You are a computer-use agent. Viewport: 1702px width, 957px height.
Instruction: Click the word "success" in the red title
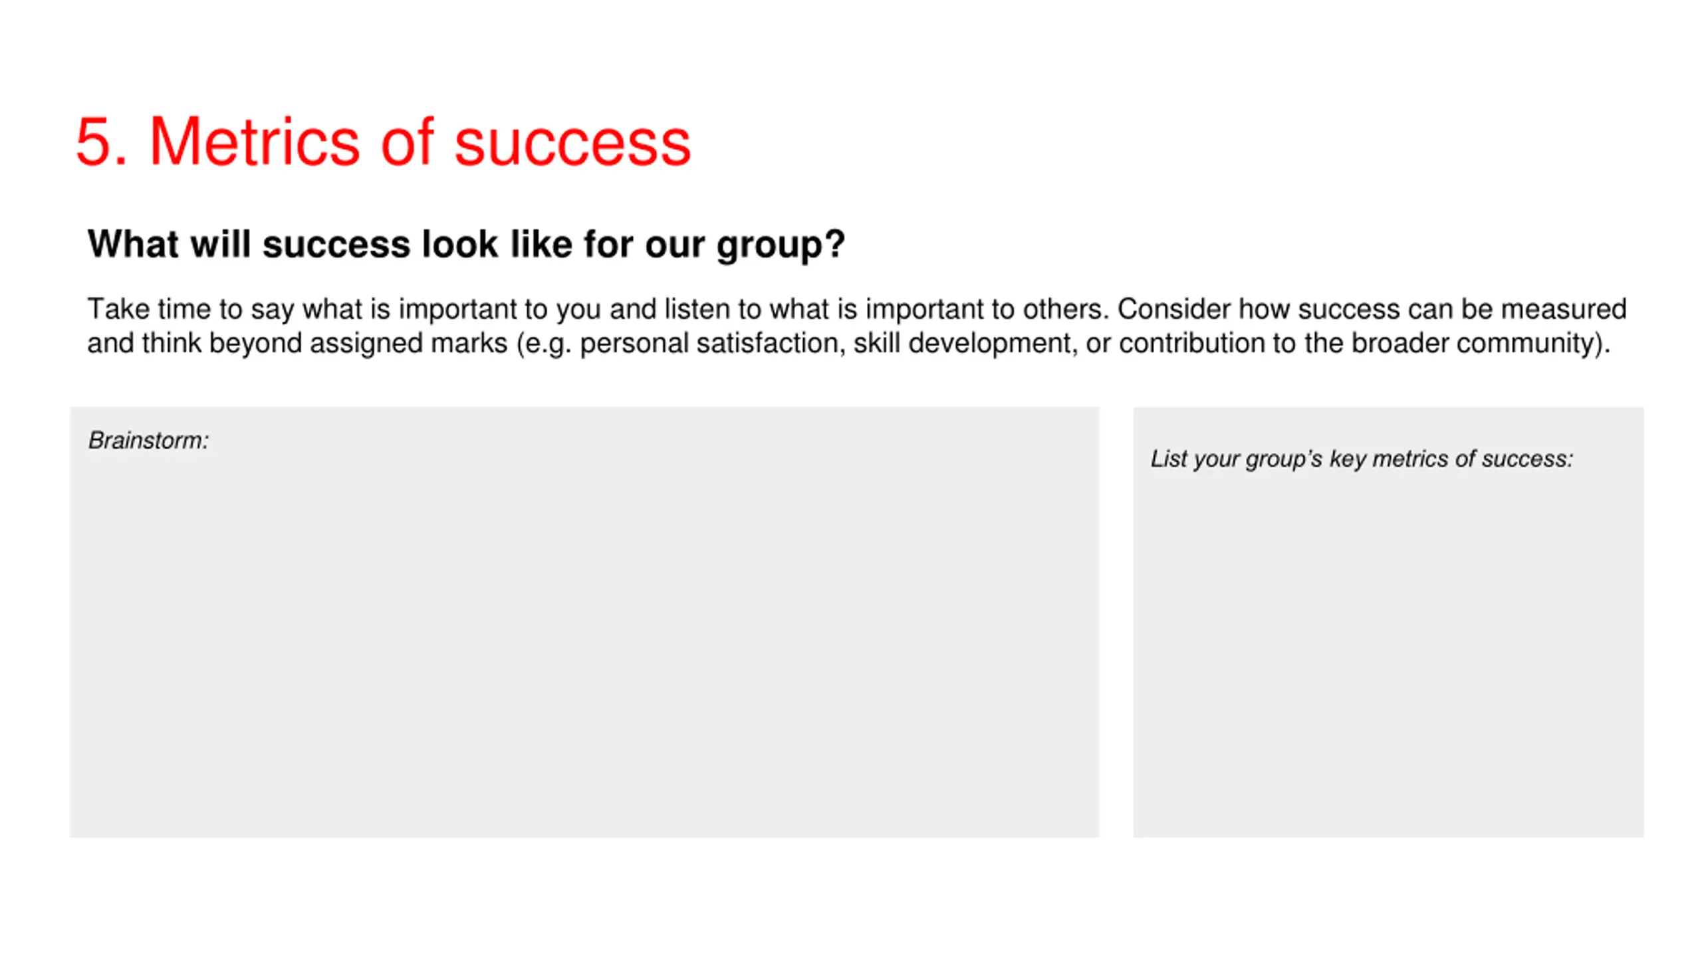coord(572,144)
